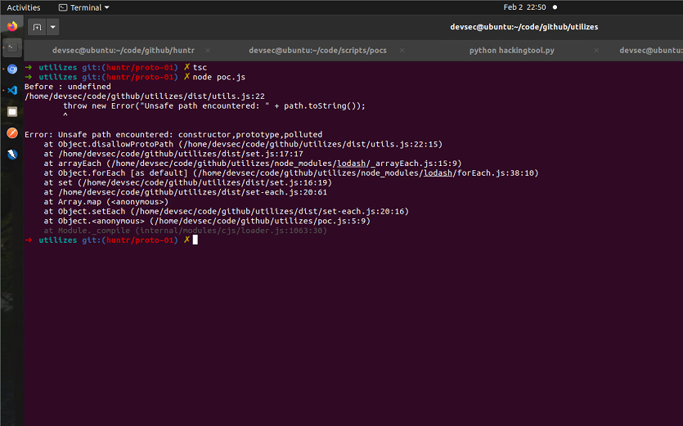This screenshot has width=683, height=426.
Task: Click the 'throw new Error' source line
Action: 214,105
